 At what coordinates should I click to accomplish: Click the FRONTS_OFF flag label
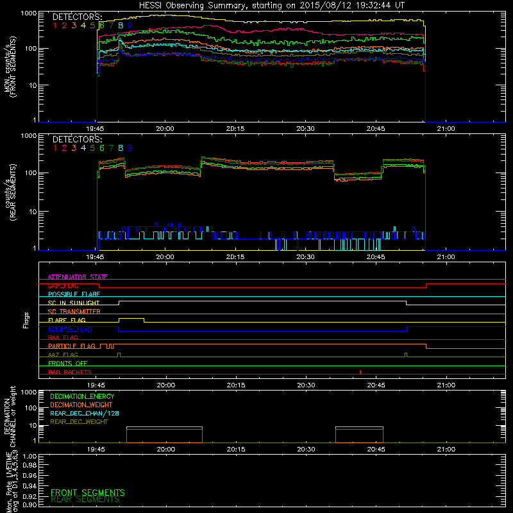coord(68,363)
